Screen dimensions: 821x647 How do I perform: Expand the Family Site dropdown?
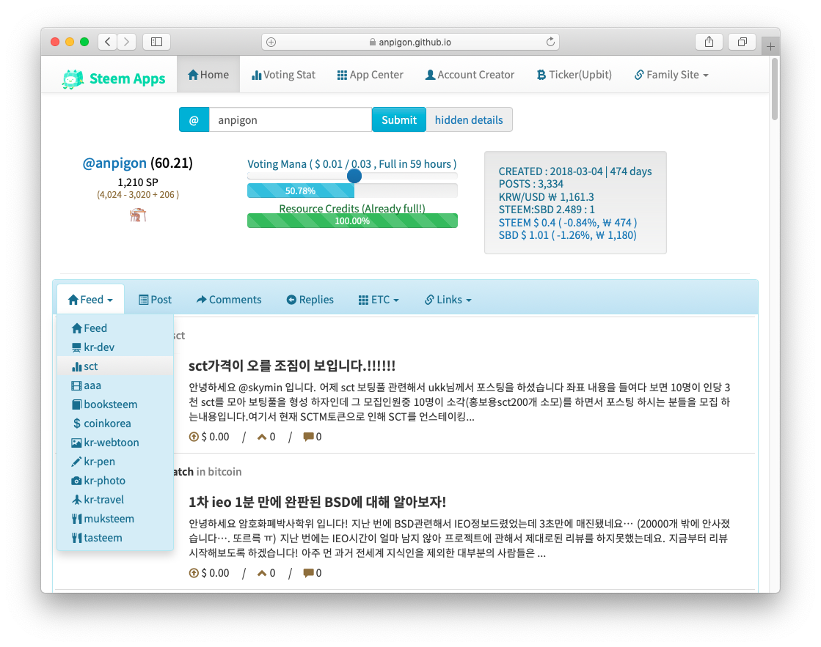pyautogui.click(x=671, y=75)
